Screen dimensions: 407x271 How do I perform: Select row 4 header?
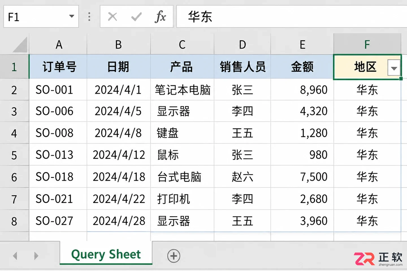[x=14, y=133]
